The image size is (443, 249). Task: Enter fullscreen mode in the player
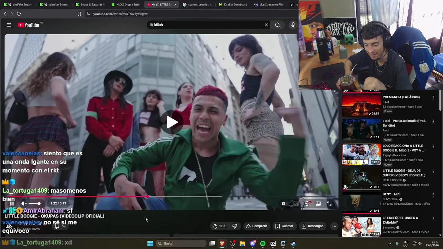[329, 203]
